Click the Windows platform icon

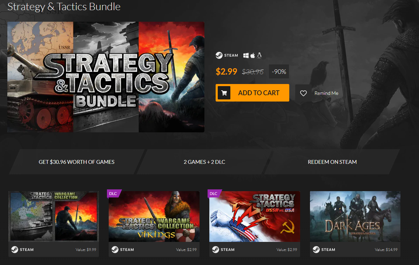tap(246, 55)
